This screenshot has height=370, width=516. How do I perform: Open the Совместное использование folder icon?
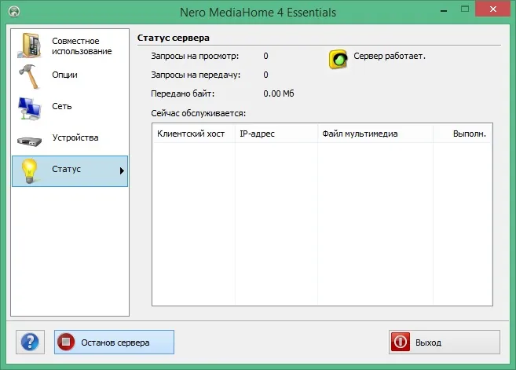pyautogui.click(x=30, y=46)
